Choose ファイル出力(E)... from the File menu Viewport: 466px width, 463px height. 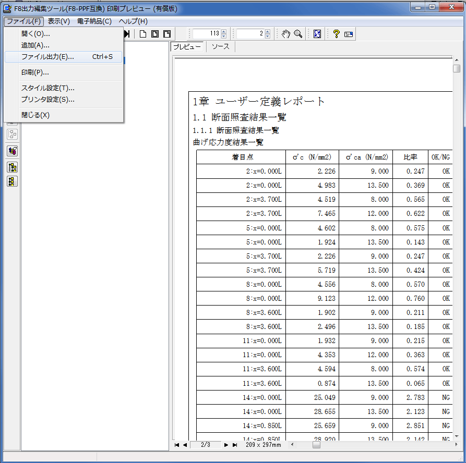click(64, 57)
